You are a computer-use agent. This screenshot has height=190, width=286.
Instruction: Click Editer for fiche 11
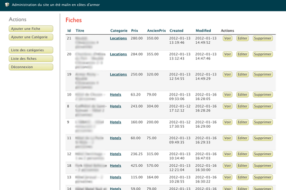(x=243, y=138)
